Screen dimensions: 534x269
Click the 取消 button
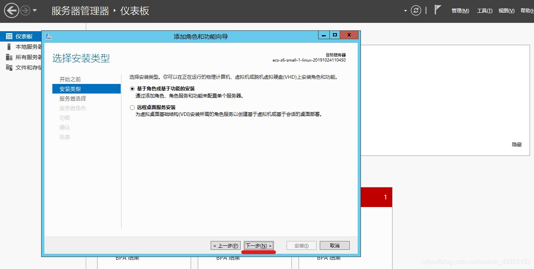point(335,245)
